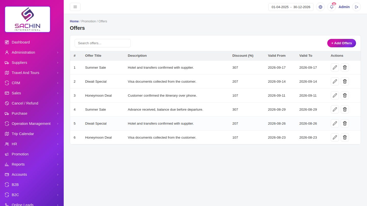
Task: Click the Search offers input field
Action: pos(103,43)
